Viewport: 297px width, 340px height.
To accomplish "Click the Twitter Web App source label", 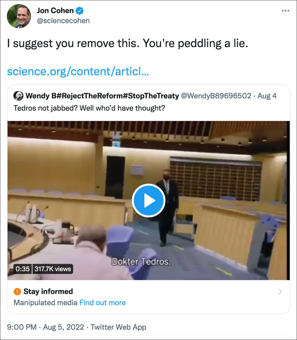I will click(x=118, y=327).
